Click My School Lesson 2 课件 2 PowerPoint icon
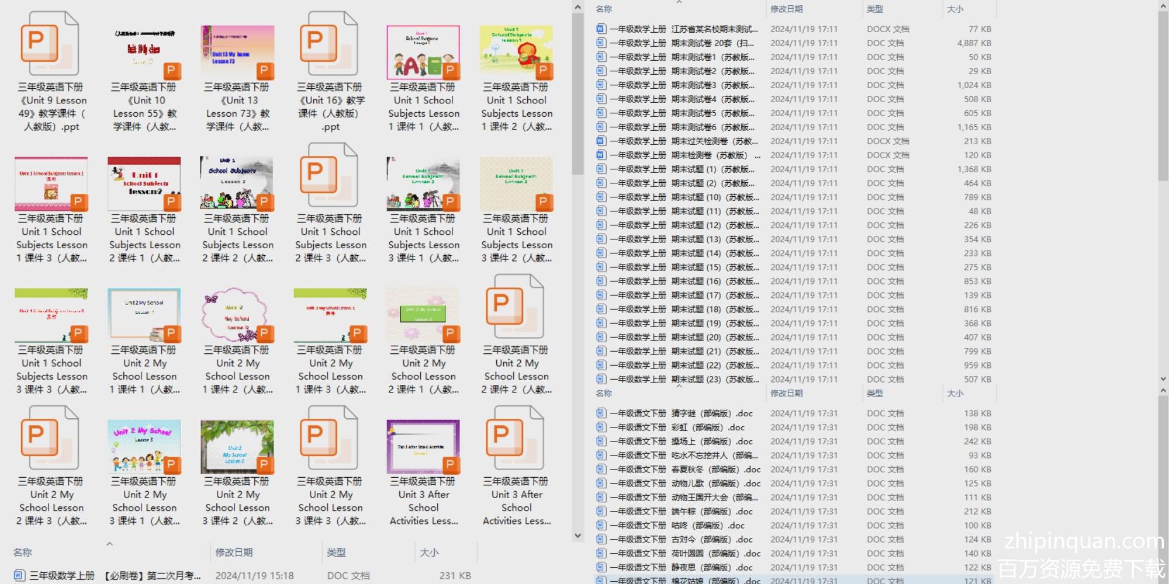Viewport: 1169px width, 584px height. tap(515, 307)
